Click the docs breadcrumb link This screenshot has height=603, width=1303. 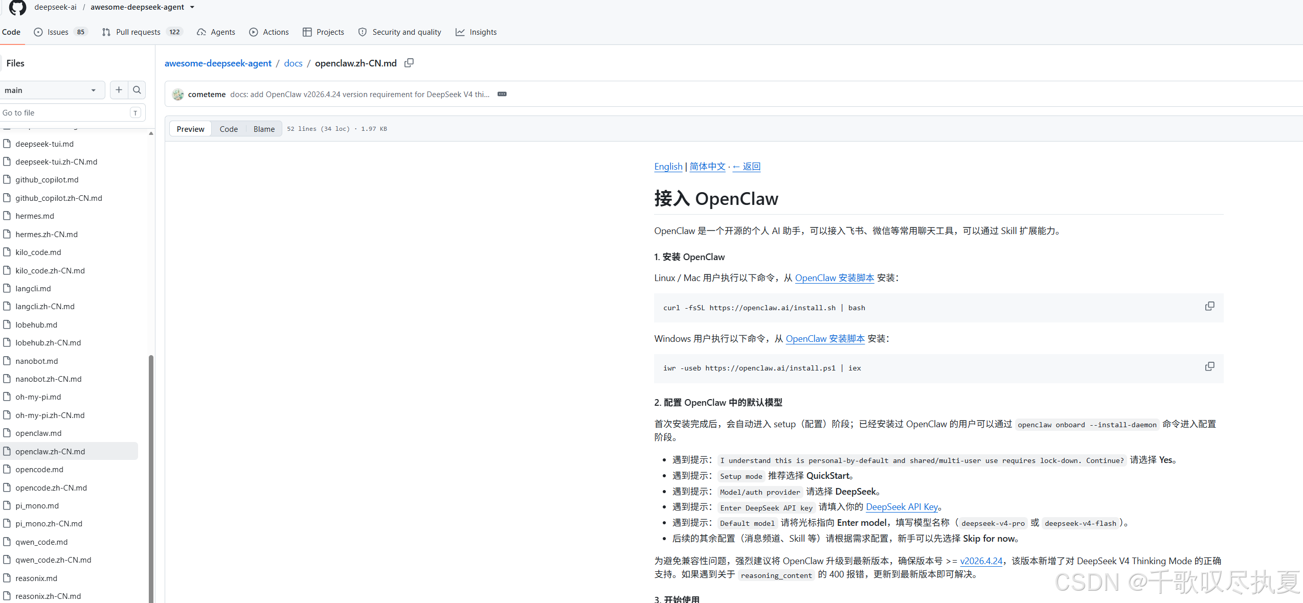293,63
